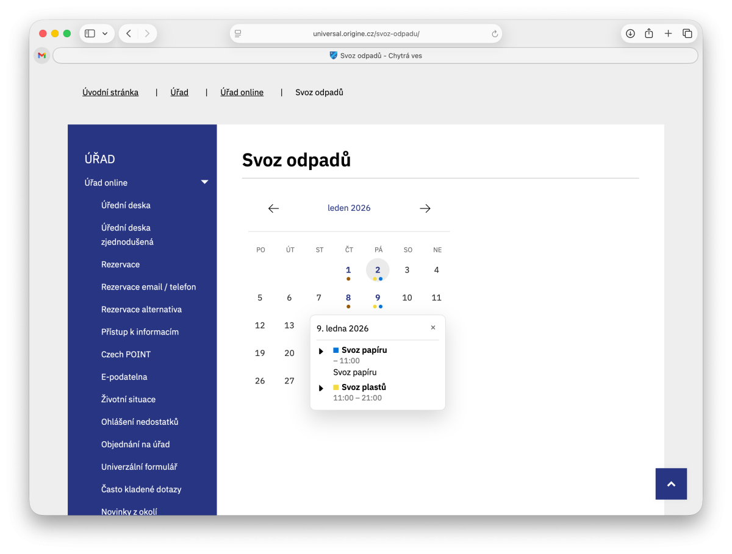The height and width of the screenshot is (554, 732).
Task: Expand Svoz plastů event details
Action: coord(321,388)
